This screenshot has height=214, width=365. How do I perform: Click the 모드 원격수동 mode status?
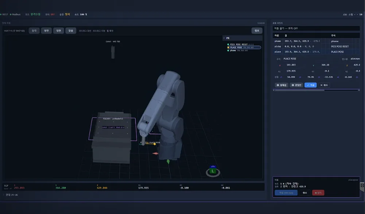33,15
